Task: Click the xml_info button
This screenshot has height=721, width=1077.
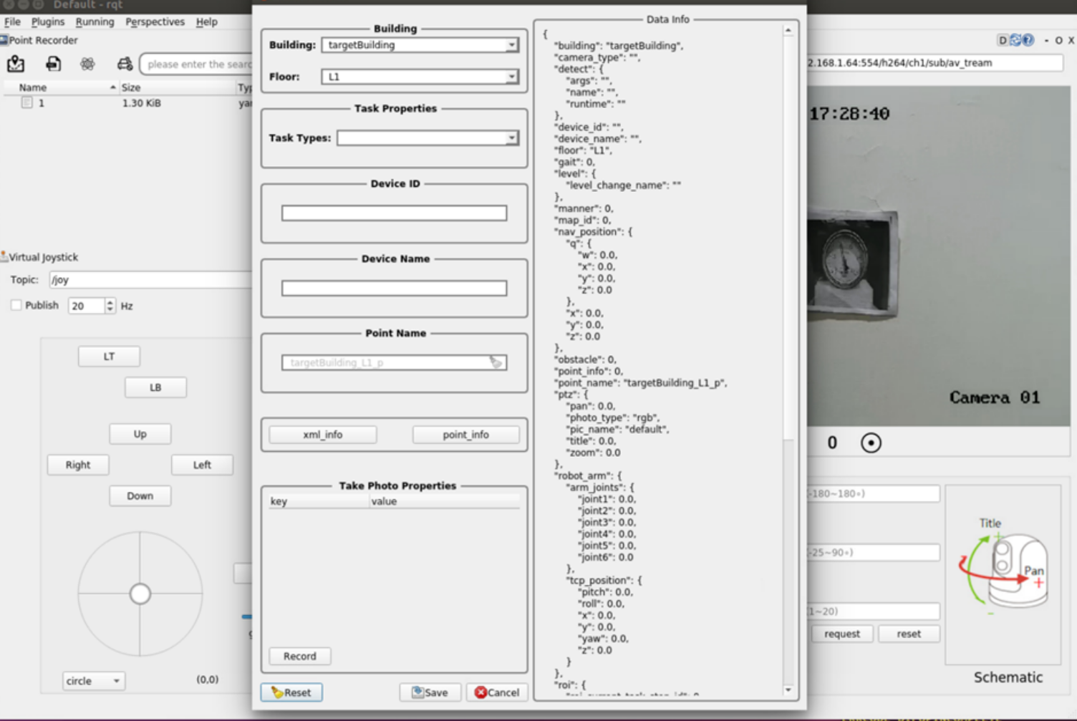Action: coord(323,435)
